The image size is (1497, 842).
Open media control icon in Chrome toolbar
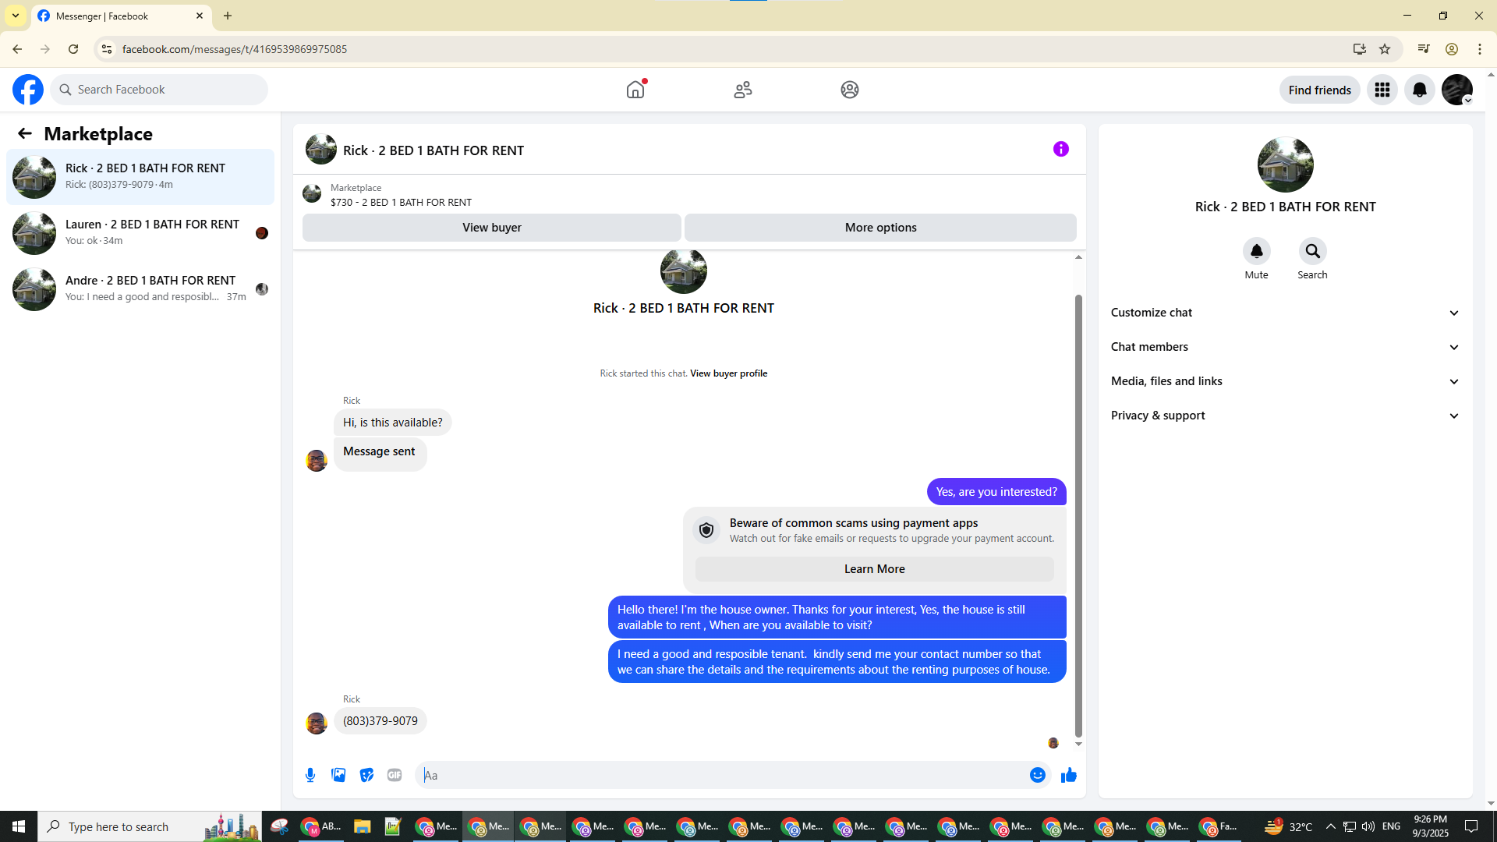[x=1424, y=49]
